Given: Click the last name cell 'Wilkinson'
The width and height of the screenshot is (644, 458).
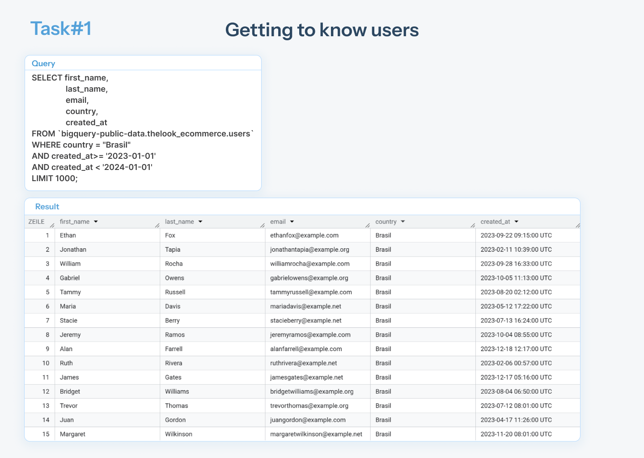Looking at the screenshot, I should click(178, 434).
